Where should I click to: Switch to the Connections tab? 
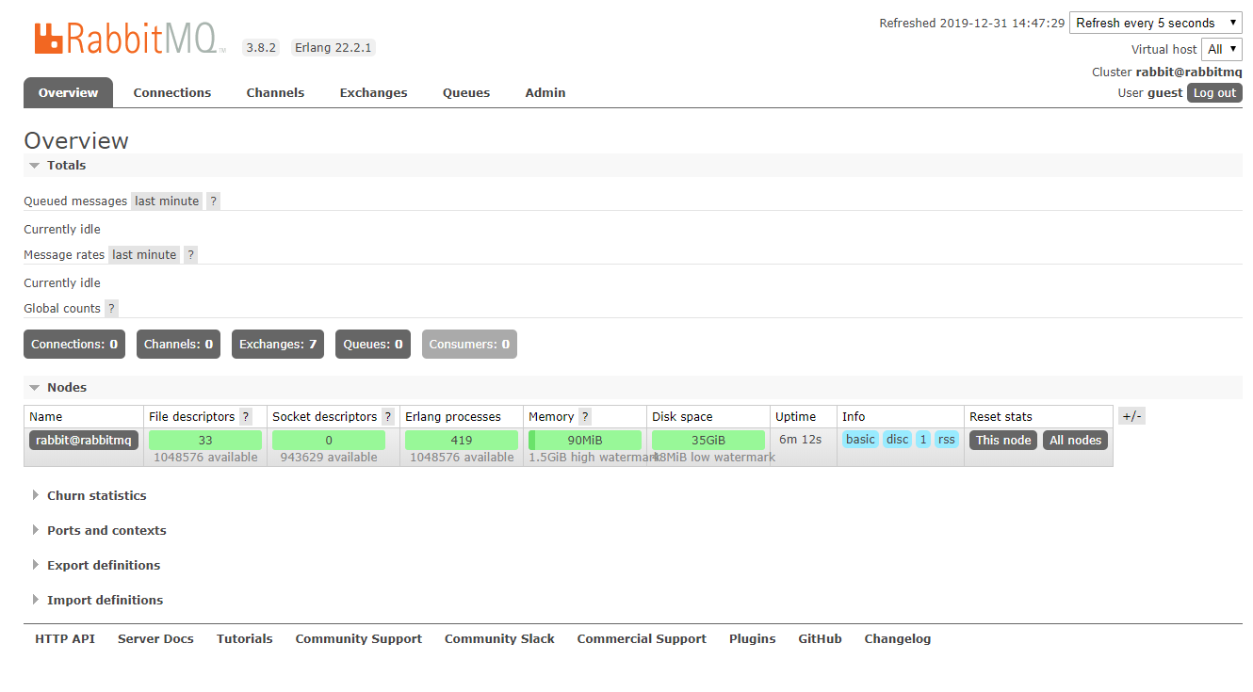[172, 92]
